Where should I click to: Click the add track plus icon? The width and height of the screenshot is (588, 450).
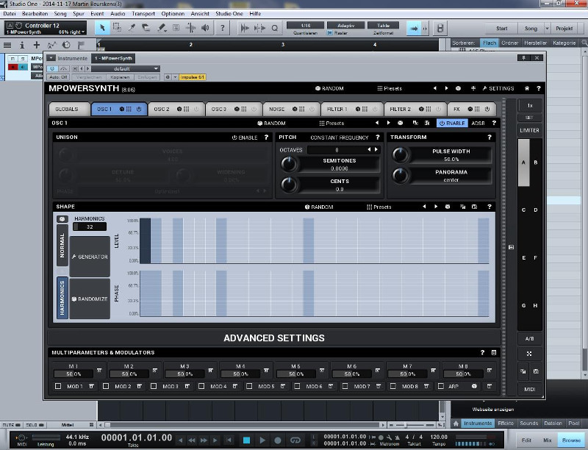(x=36, y=45)
